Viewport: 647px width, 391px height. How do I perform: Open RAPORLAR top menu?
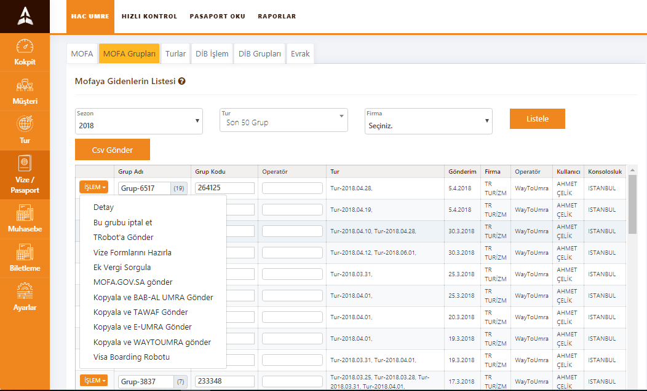pos(277,17)
